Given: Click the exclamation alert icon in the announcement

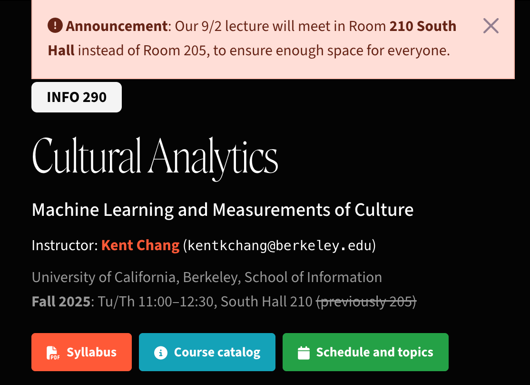Looking at the screenshot, I should coord(55,26).
